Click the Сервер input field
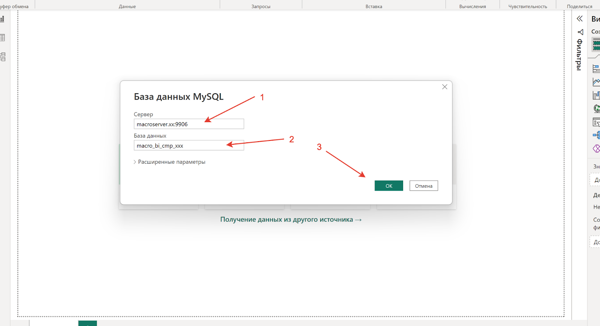600x326 pixels. click(189, 124)
